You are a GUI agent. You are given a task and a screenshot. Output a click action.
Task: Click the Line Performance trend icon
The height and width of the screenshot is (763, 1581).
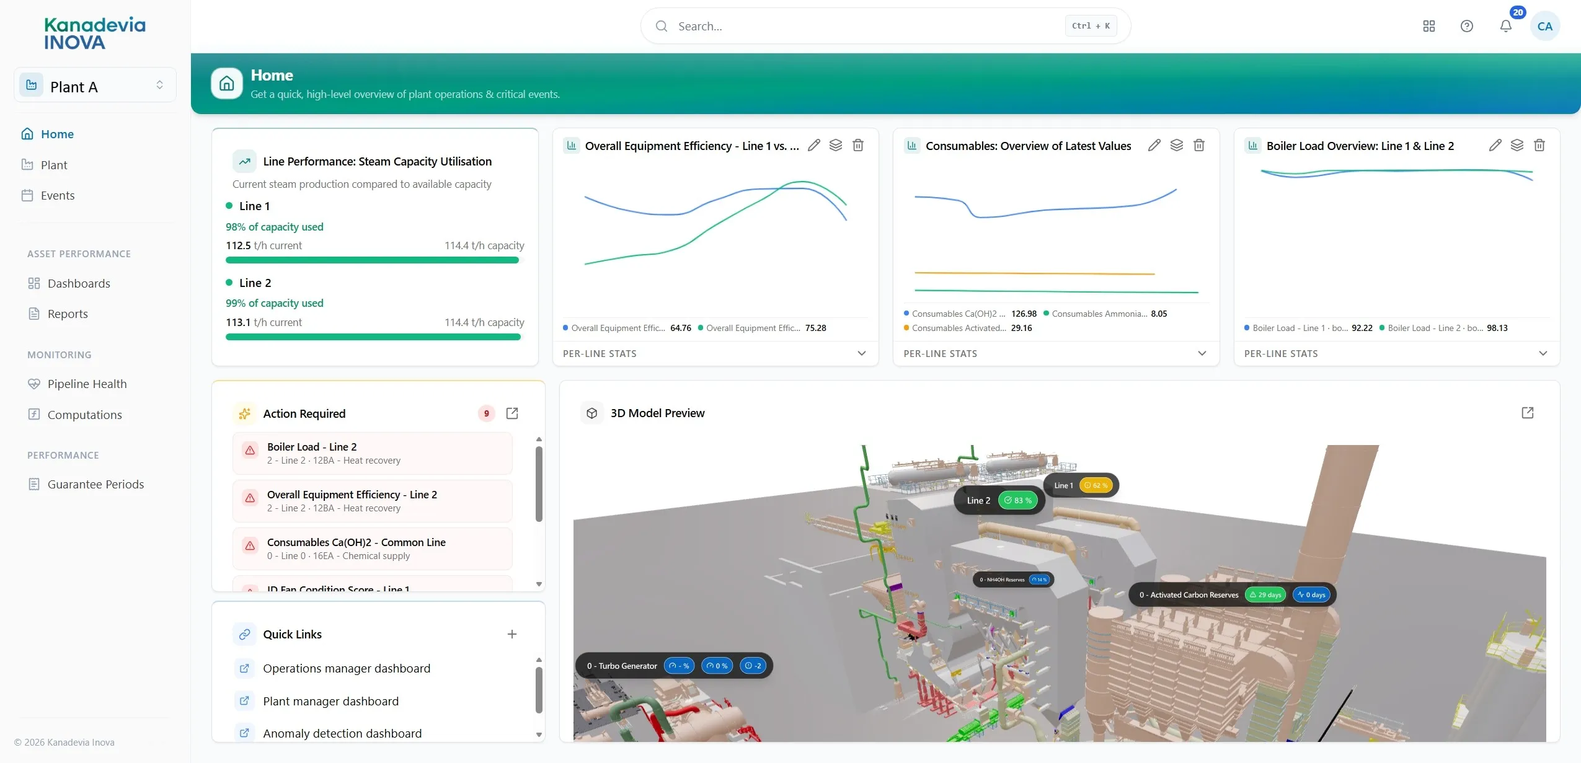click(244, 161)
